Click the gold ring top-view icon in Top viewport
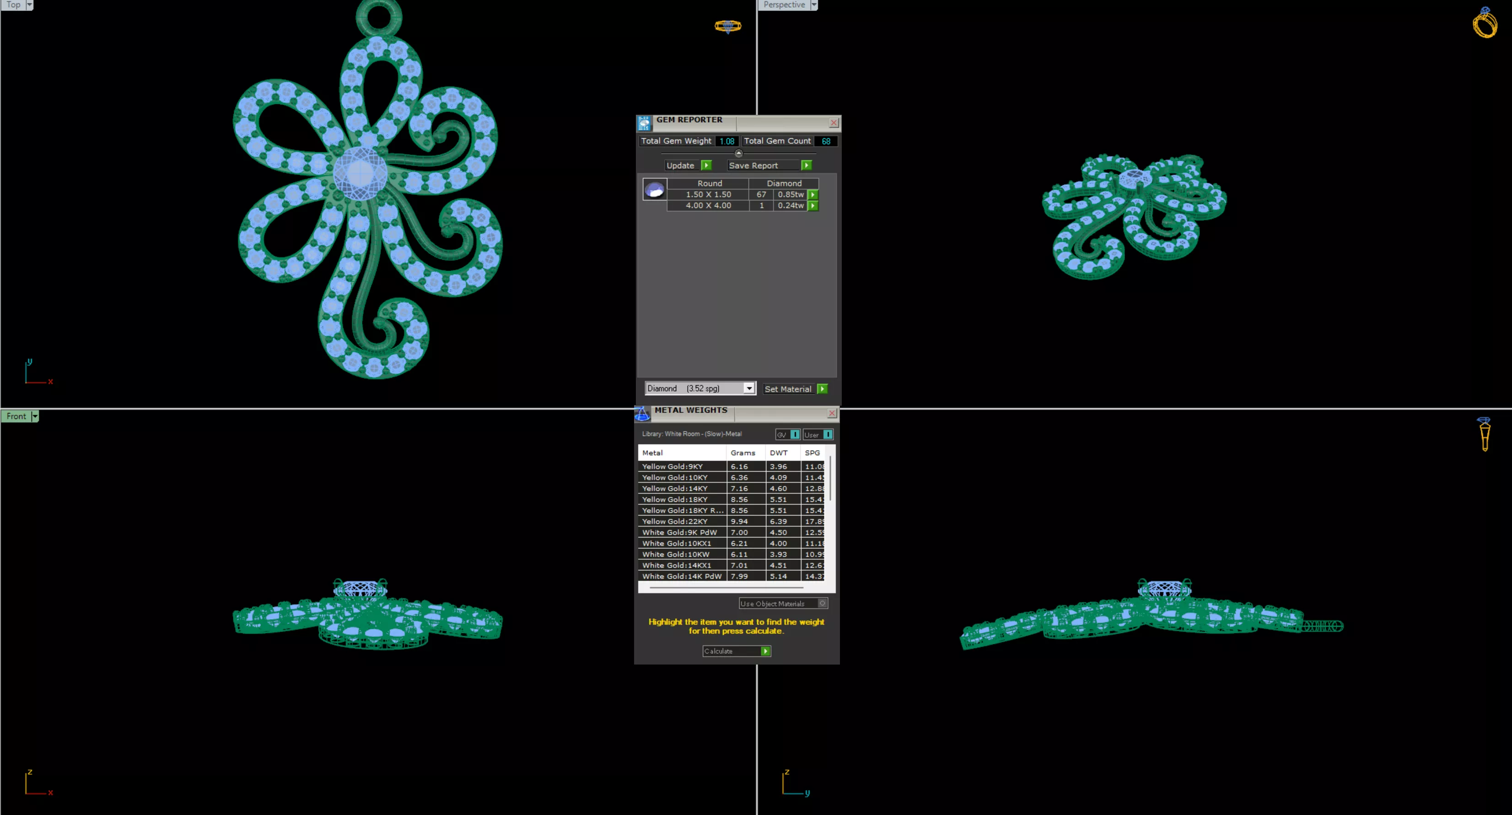The image size is (1512, 815). point(728,26)
